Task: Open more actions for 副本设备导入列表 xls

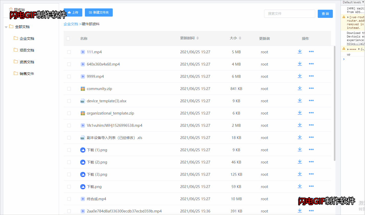Action: coord(311,137)
